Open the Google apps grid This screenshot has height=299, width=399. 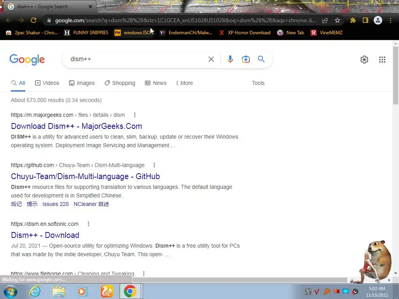pyautogui.click(x=382, y=60)
